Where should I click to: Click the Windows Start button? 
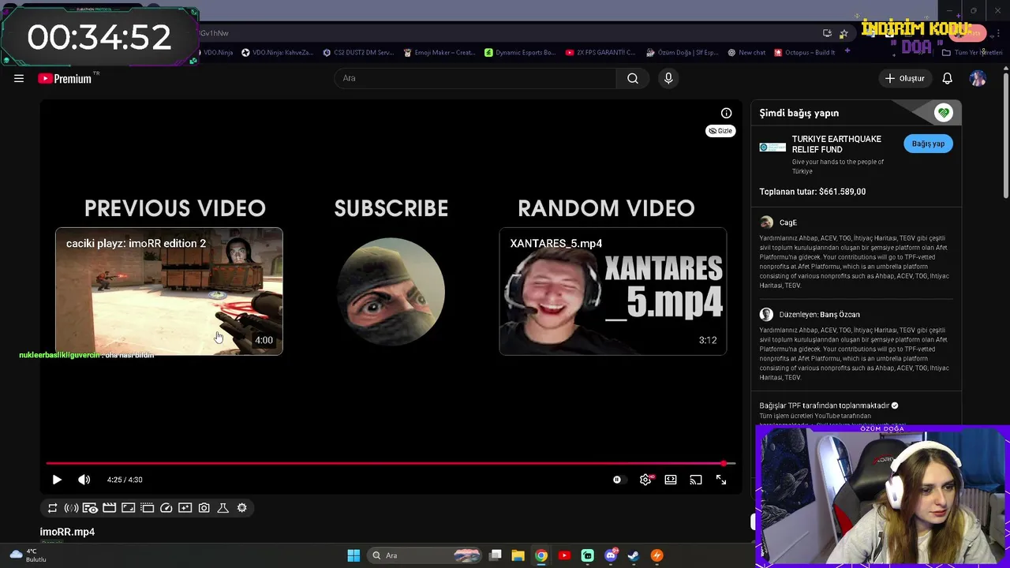pos(353,555)
